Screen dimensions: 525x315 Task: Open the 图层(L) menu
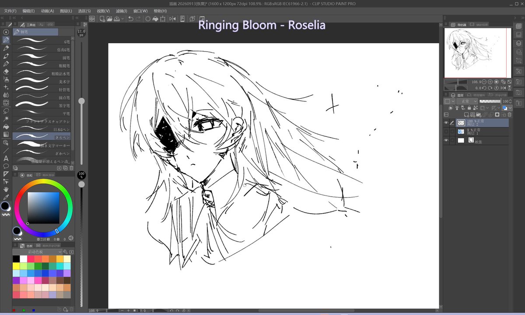(66, 10)
